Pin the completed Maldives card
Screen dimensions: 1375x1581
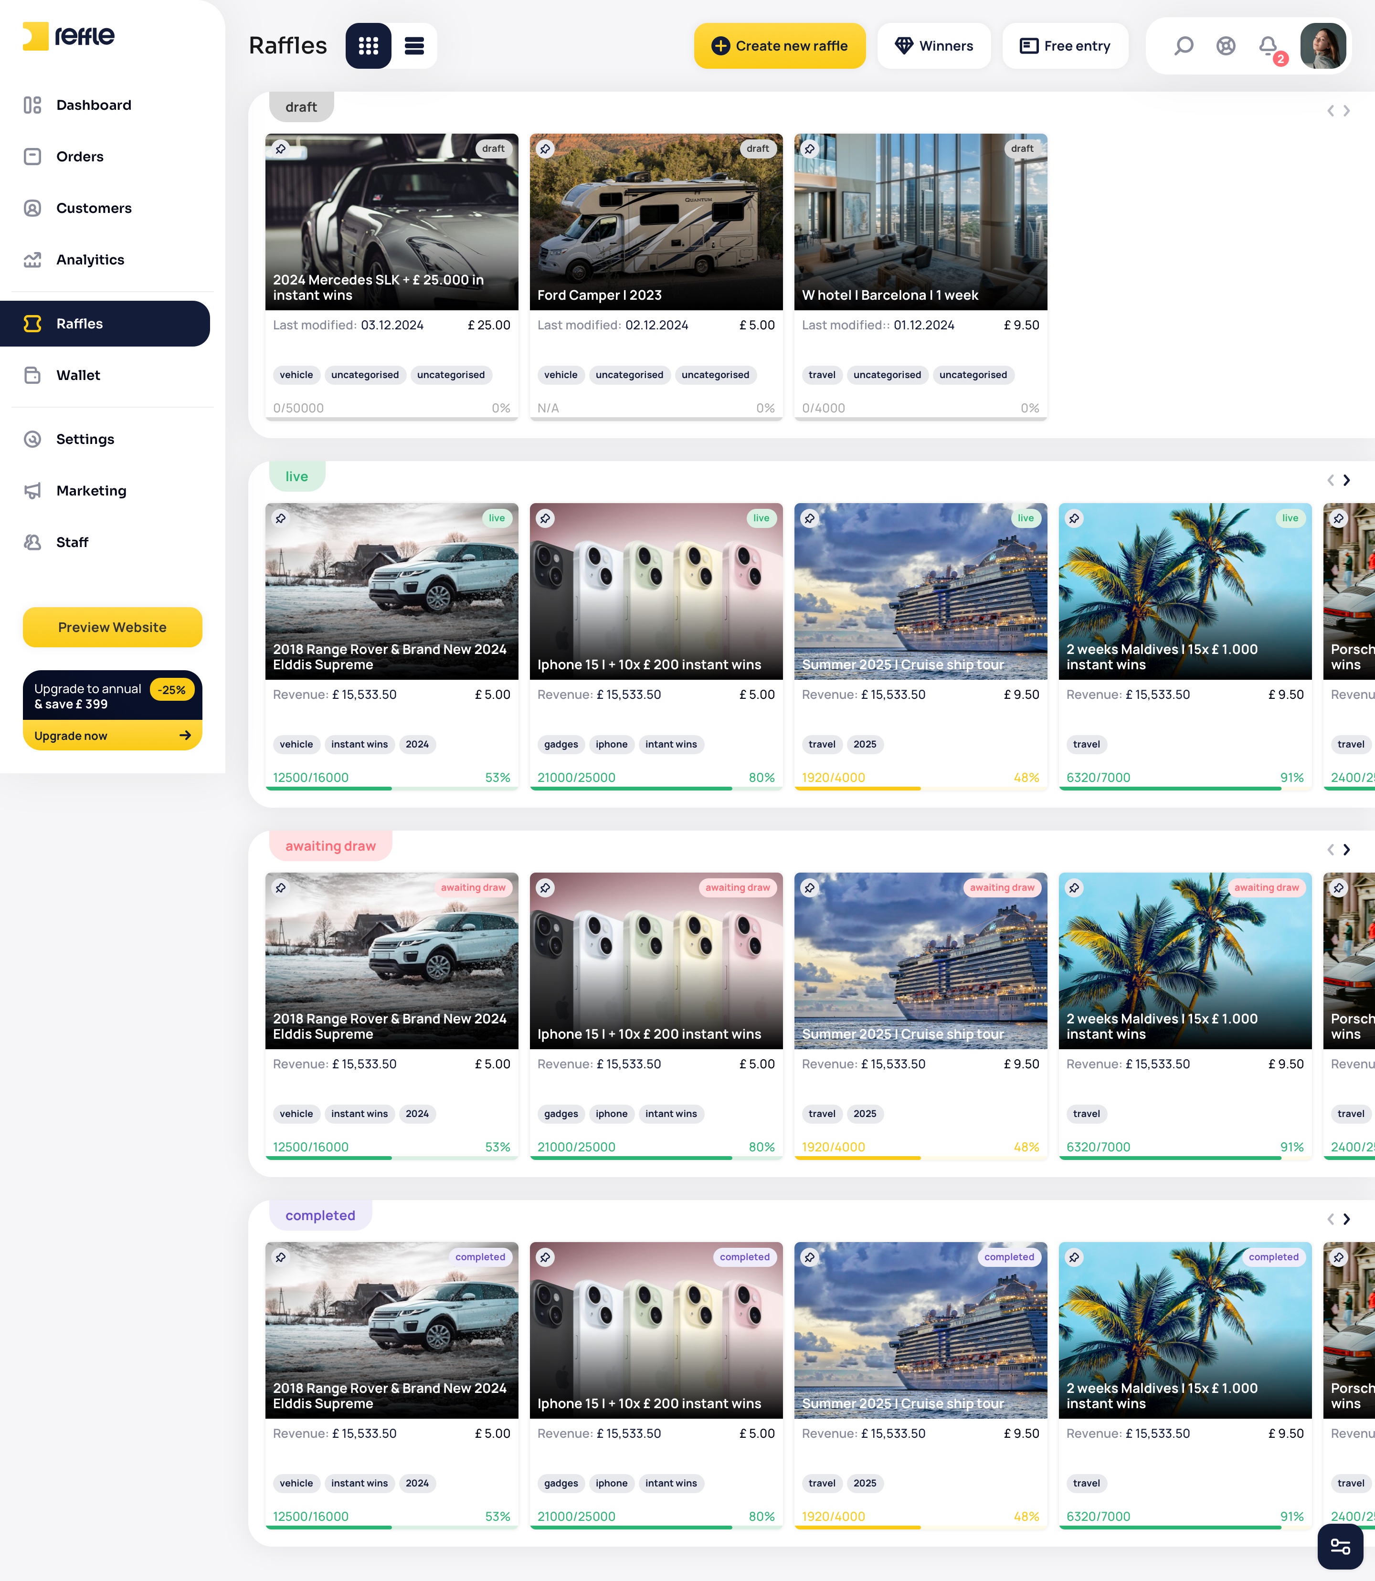[1074, 1258]
